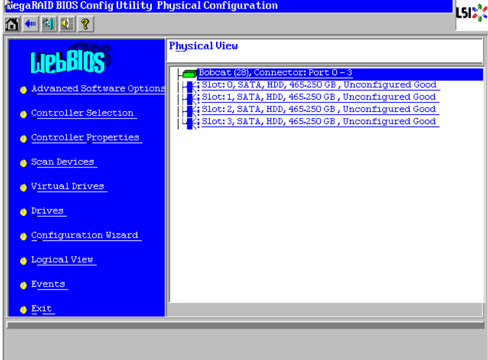Screen dimensions: 488x360
Task: Click the yellow bullet beside Exit
Action: [23, 310]
